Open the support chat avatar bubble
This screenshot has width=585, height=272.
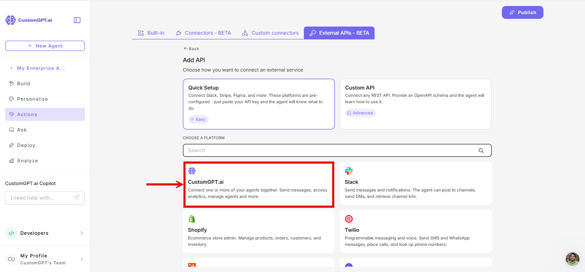click(573, 259)
